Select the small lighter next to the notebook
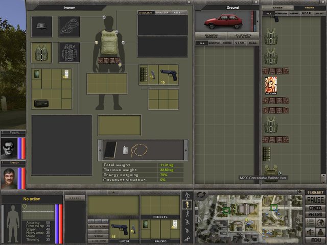Viewport: 327px width, 245px height. (x=125, y=150)
